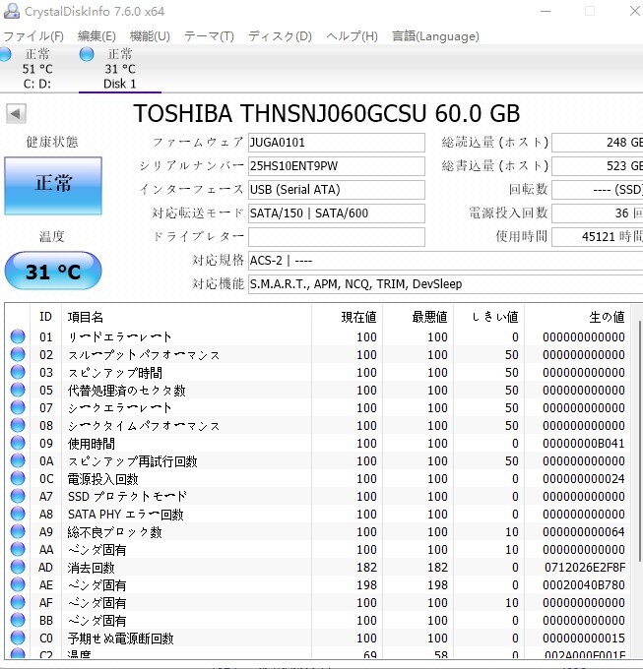
Task: Select the 使用時間 attribute name in row 09
Action: coord(92,444)
